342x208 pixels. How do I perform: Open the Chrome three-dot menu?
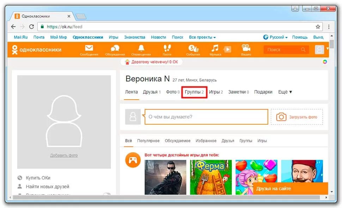329,26
